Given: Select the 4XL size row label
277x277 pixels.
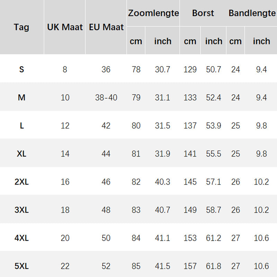Looking at the screenshot, I should (21, 238).
